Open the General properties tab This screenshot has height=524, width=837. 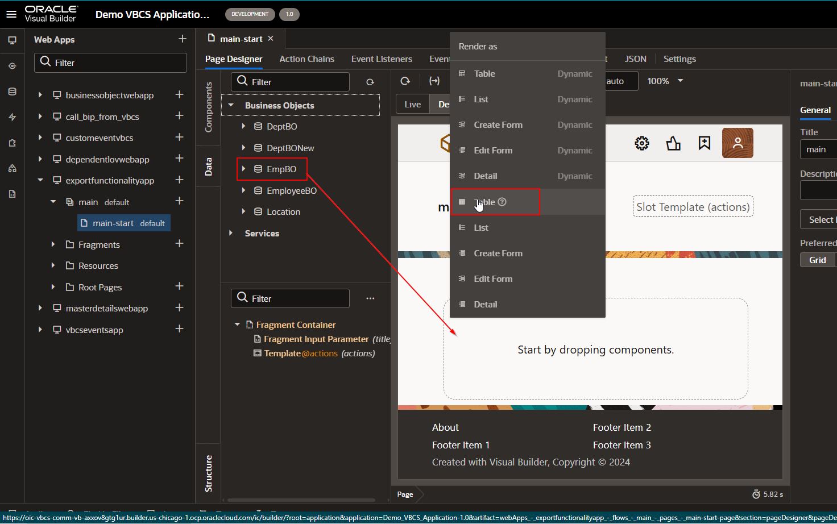[x=815, y=110]
